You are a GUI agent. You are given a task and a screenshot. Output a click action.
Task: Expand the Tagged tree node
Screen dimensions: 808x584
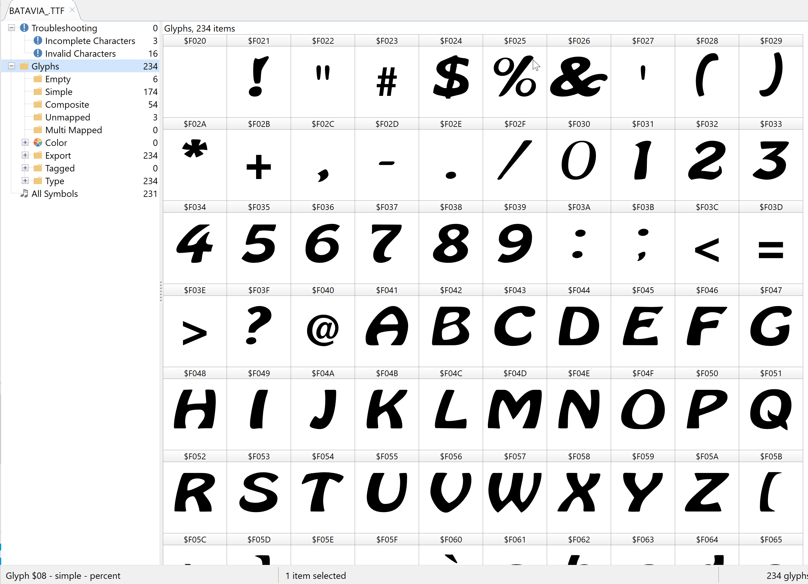point(25,168)
